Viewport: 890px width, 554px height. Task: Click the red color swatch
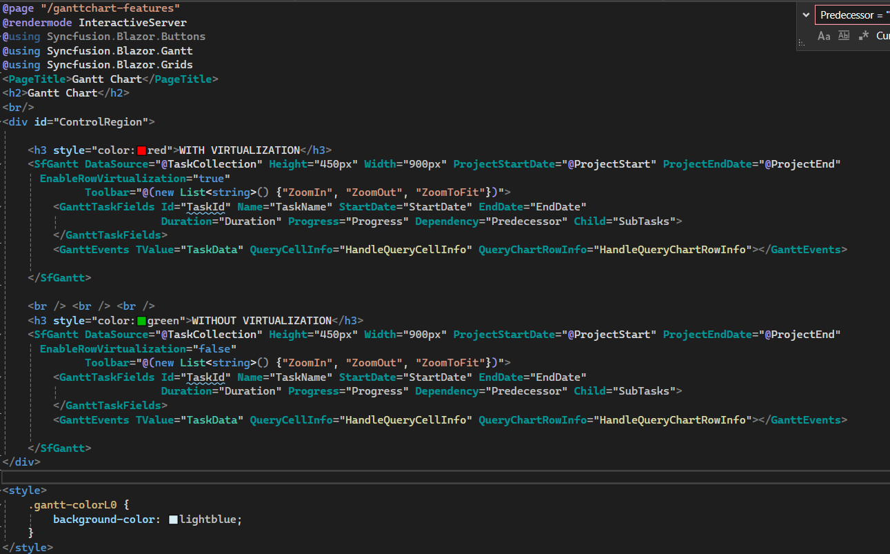click(x=141, y=150)
